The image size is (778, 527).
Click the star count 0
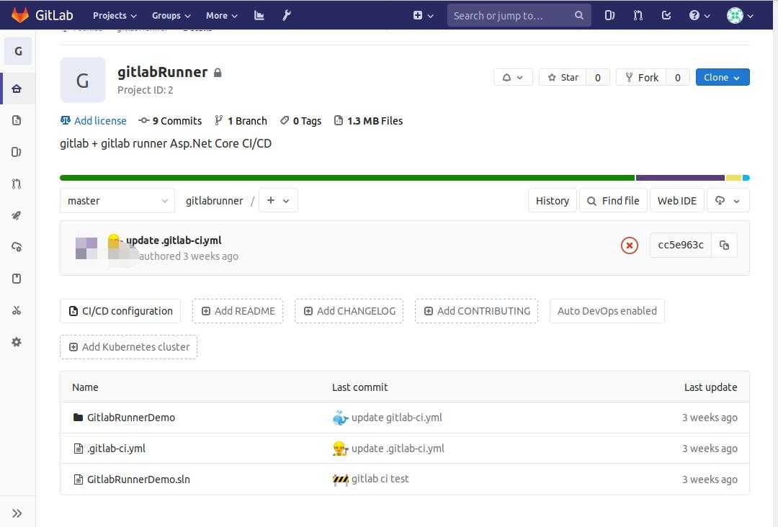coord(598,77)
